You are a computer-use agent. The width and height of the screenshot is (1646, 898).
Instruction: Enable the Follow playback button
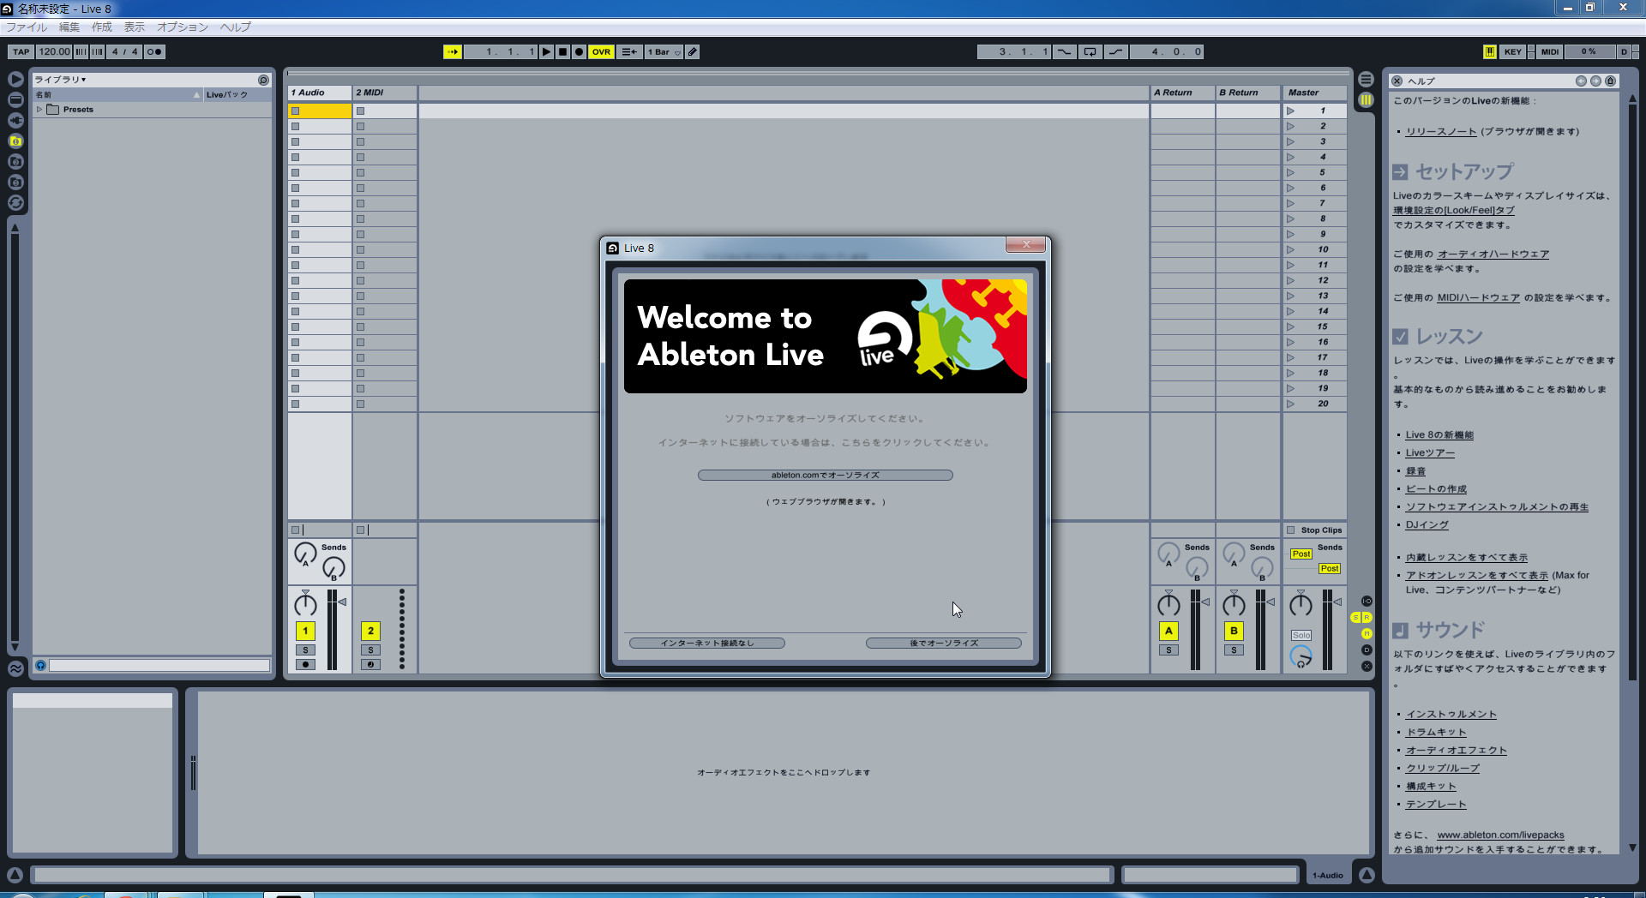pyautogui.click(x=452, y=51)
